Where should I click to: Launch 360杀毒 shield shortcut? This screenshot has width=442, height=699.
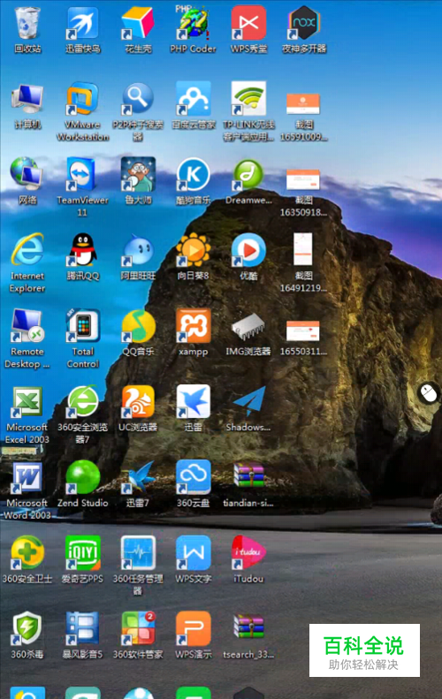click(x=27, y=628)
